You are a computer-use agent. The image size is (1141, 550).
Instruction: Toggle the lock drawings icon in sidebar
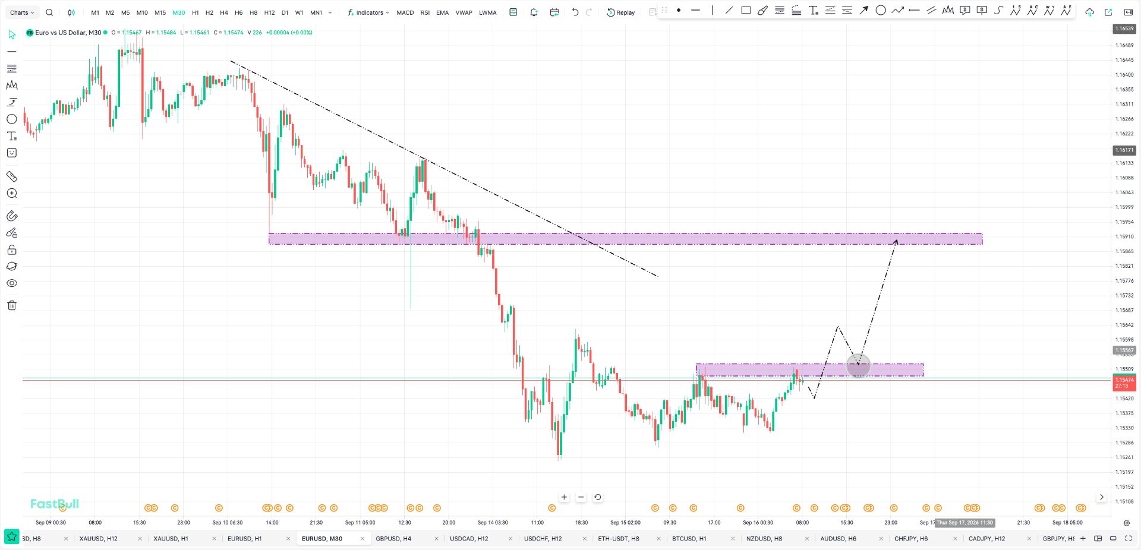coord(12,249)
